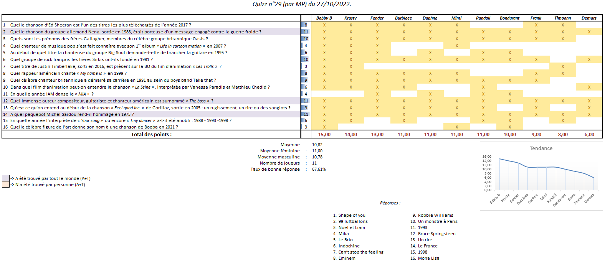Click the lavender 'trouvé par tout le monde' swatch
Image resolution: width=605 pixels, height=262 pixels.
coord(5,178)
